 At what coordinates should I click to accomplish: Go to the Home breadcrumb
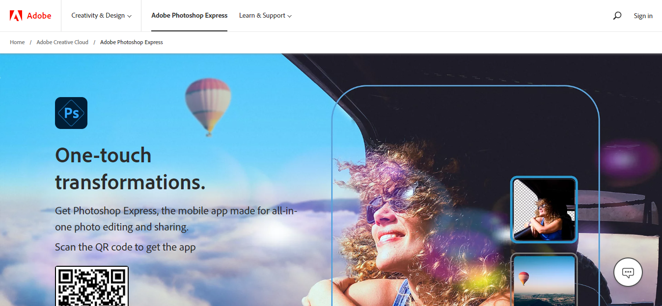[17, 42]
